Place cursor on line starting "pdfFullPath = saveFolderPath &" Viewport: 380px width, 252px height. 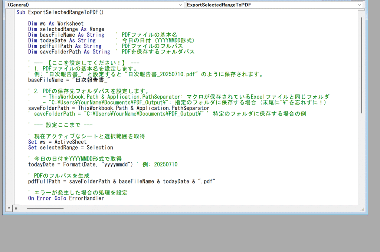click(x=122, y=182)
